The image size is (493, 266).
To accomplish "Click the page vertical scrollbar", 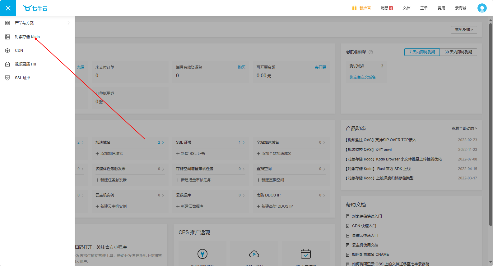I will [491, 124].
